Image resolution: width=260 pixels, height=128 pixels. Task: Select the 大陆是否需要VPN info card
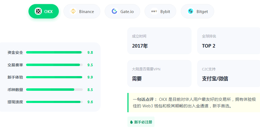159,74
